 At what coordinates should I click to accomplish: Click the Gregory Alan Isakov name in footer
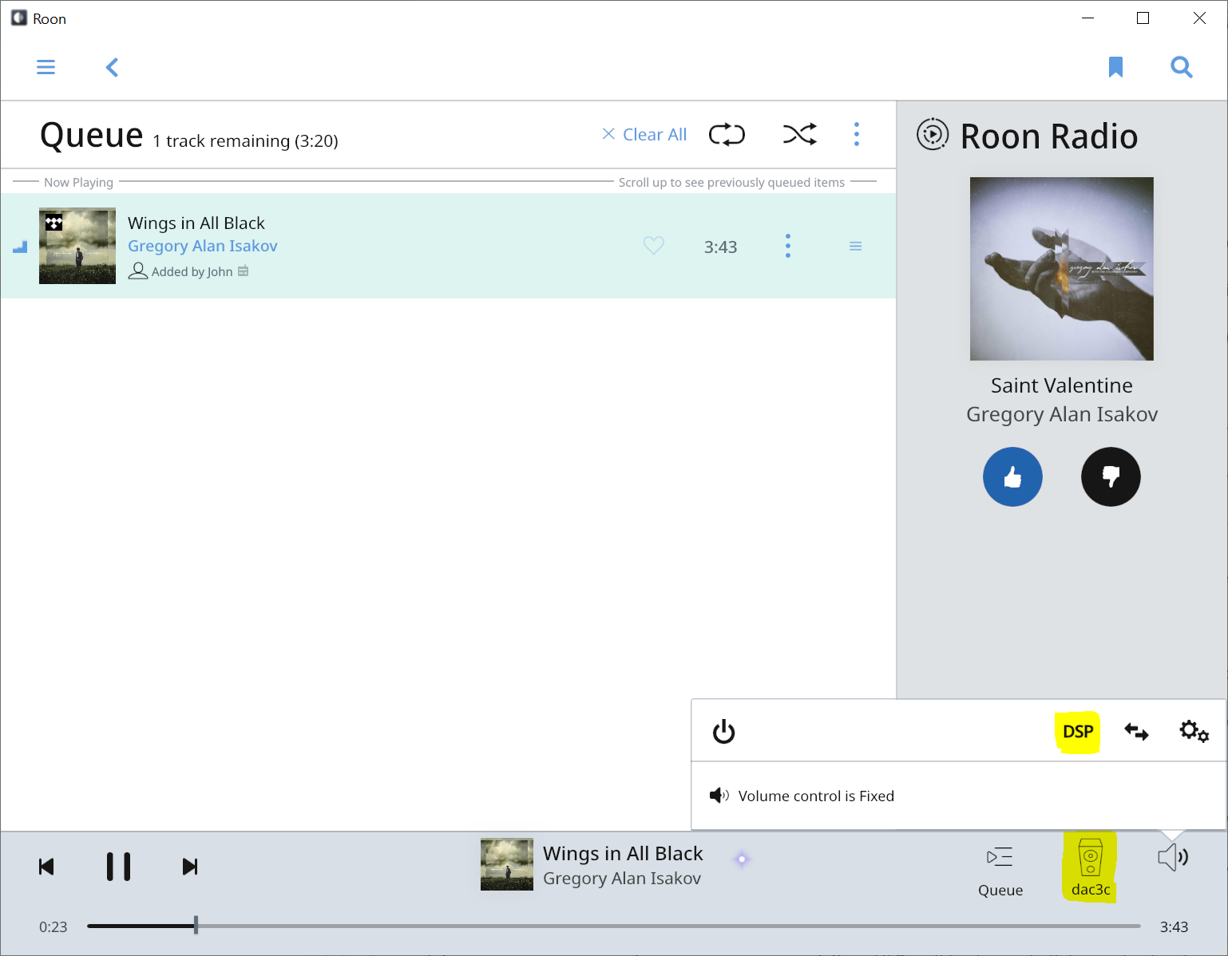click(x=622, y=879)
